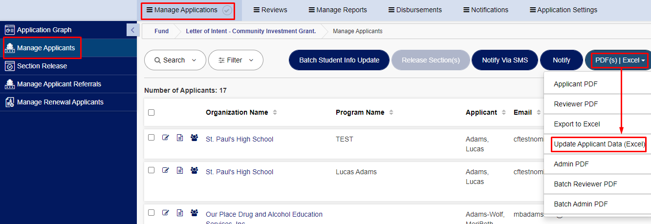Collapse the sidebar with the arrow button

(132, 30)
